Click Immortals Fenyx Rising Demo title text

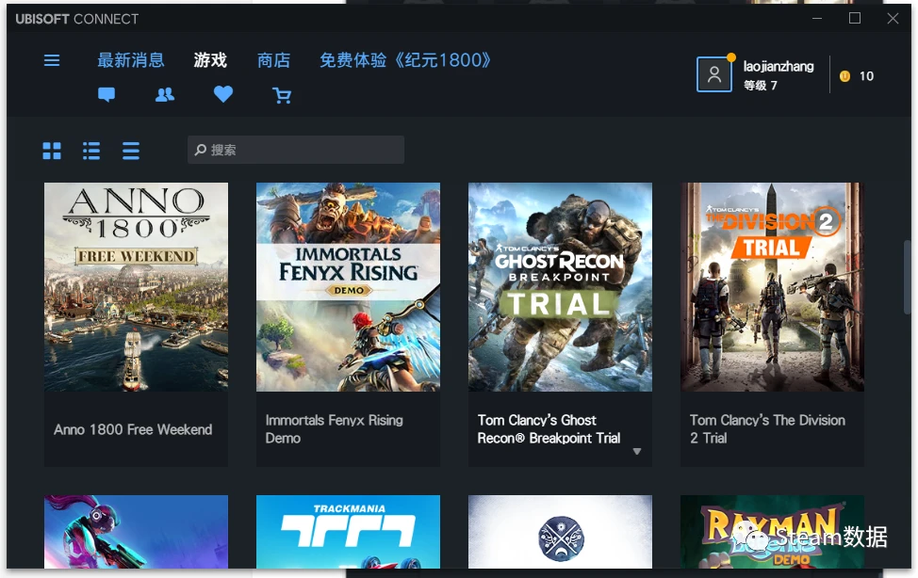[334, 429]
